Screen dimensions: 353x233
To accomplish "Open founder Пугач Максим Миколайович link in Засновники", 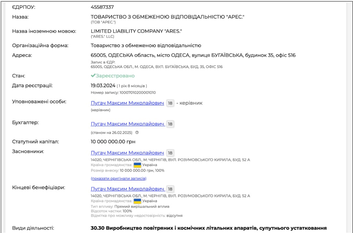I will click(127, 153).
